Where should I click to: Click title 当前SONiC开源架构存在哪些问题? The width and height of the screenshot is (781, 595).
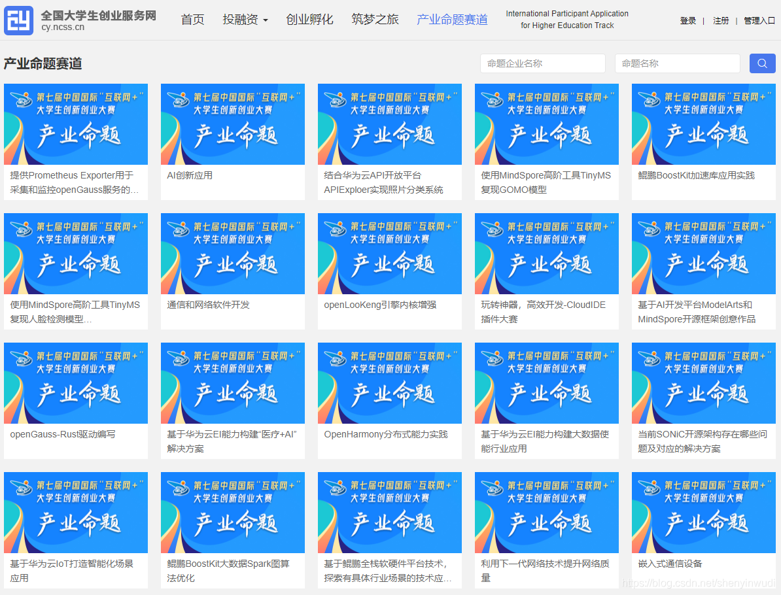[x=703, y=441]
